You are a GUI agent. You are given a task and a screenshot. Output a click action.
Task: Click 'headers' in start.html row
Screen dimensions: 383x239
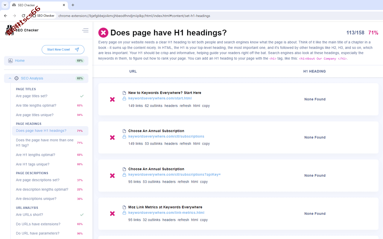(x=171, y=106)
